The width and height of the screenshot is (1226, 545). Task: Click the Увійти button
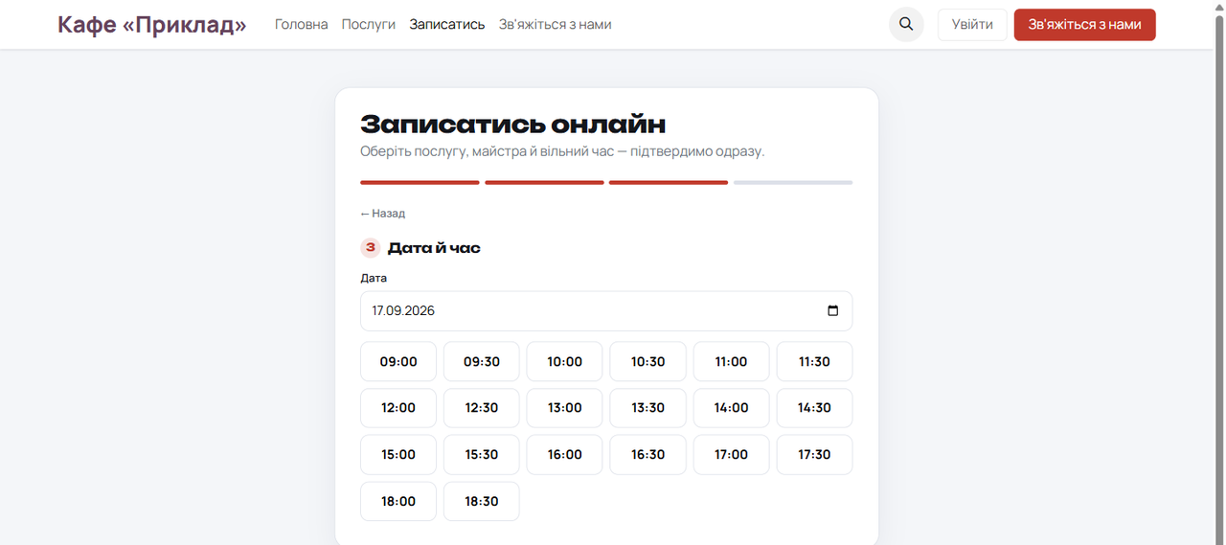coord(972,24)
